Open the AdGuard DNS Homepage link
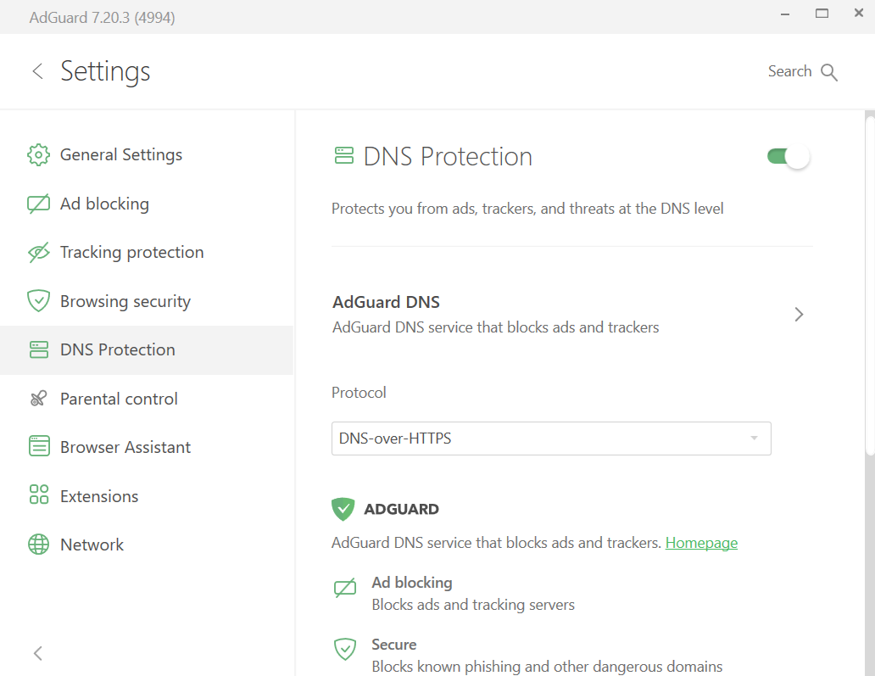The width and height of the screenshot is (875, 676). pos(701,543)
